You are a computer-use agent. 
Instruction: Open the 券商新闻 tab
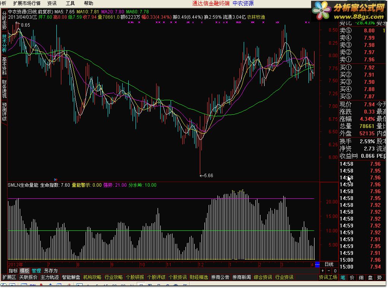(x=241, y=277)
